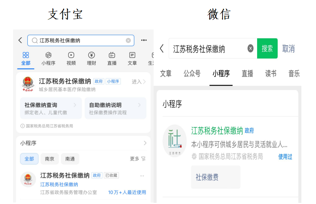Expand 更多 filter options
Image resolution: width=316 pixels, height=204 pixels.
click(x=137, y=159)
